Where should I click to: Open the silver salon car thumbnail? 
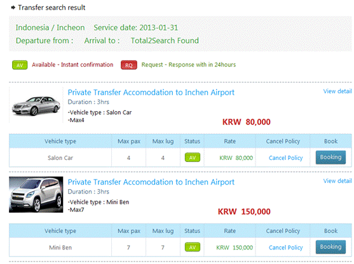coord(36,105)
